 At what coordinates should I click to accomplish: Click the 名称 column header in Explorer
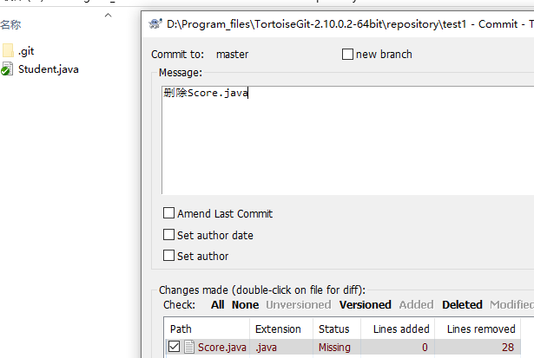point(10,24)
